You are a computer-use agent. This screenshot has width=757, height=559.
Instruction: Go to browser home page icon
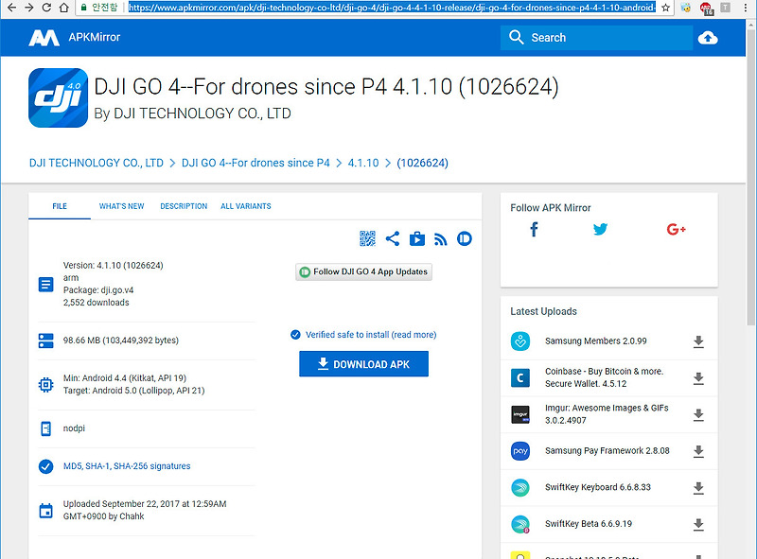pyautogui.click(x=63, y=8)
